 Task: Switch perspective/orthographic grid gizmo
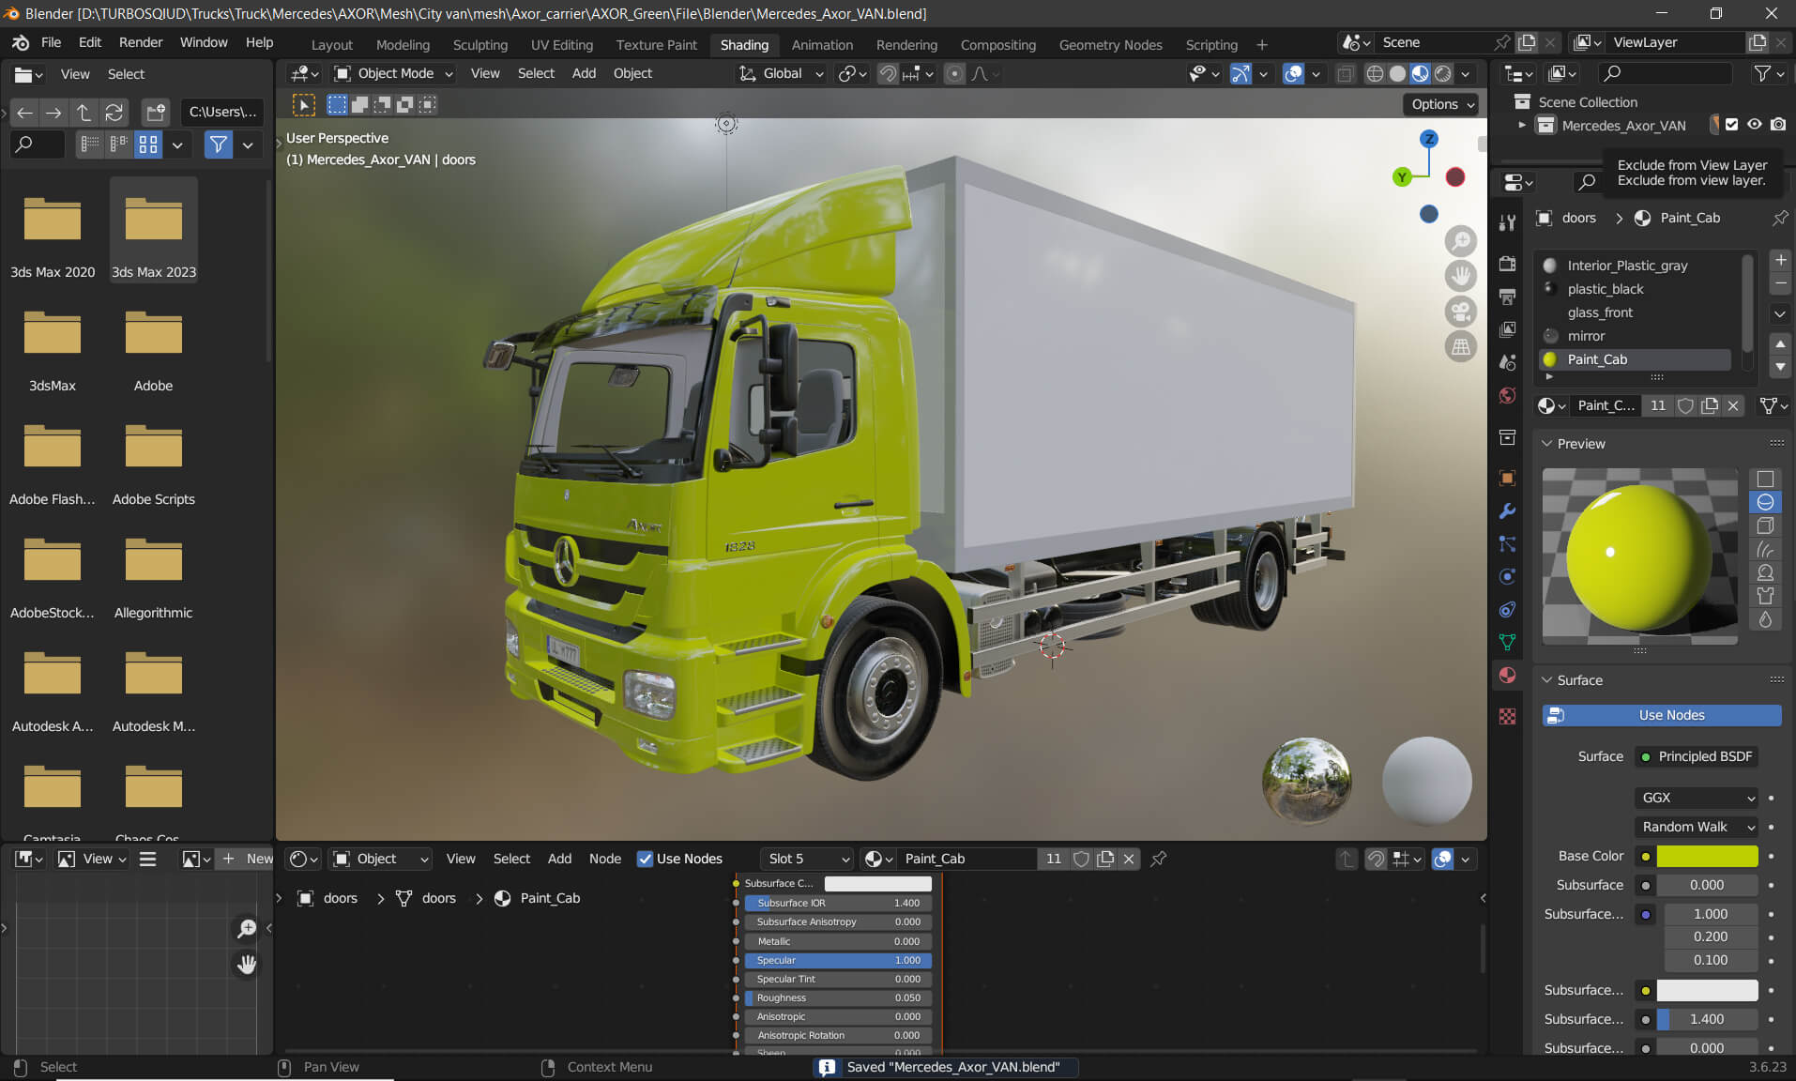point(1461,347)
